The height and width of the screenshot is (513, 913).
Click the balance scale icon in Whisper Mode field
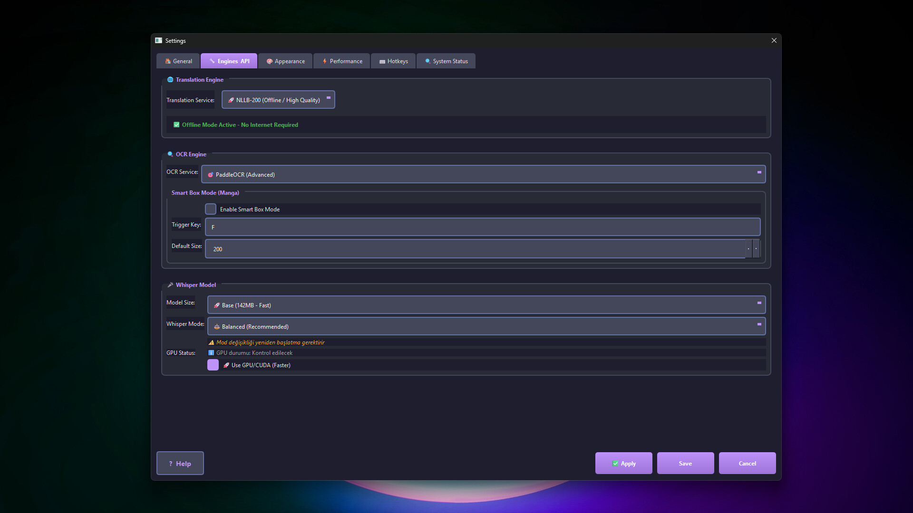pyautogui.click(x=216, y=327)
